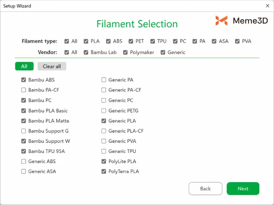Viewport: 274px width, 205px height.
Task: Check Generic PC filament
Action: [104, 100]
